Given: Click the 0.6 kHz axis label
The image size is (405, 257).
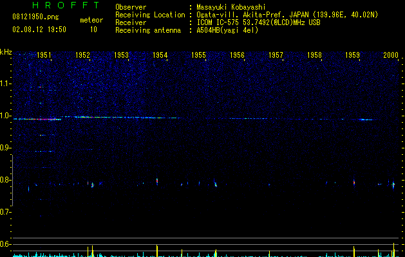Looking at the screenshot, I should [x=6, y=244].
